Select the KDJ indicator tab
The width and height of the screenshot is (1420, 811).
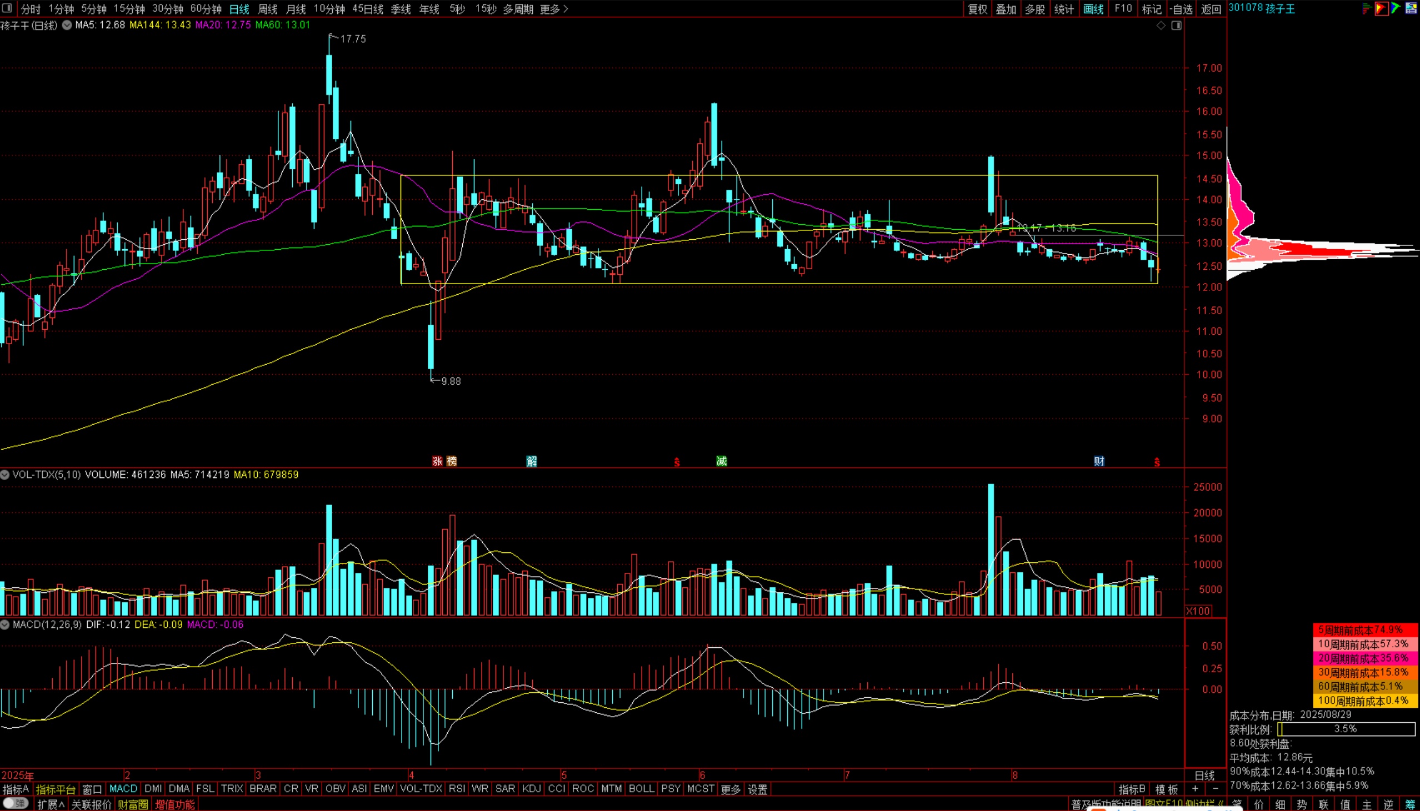point(532,789)
